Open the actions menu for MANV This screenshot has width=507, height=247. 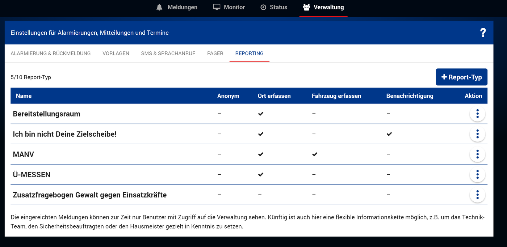pyautogui.click(x=477, y=154)
